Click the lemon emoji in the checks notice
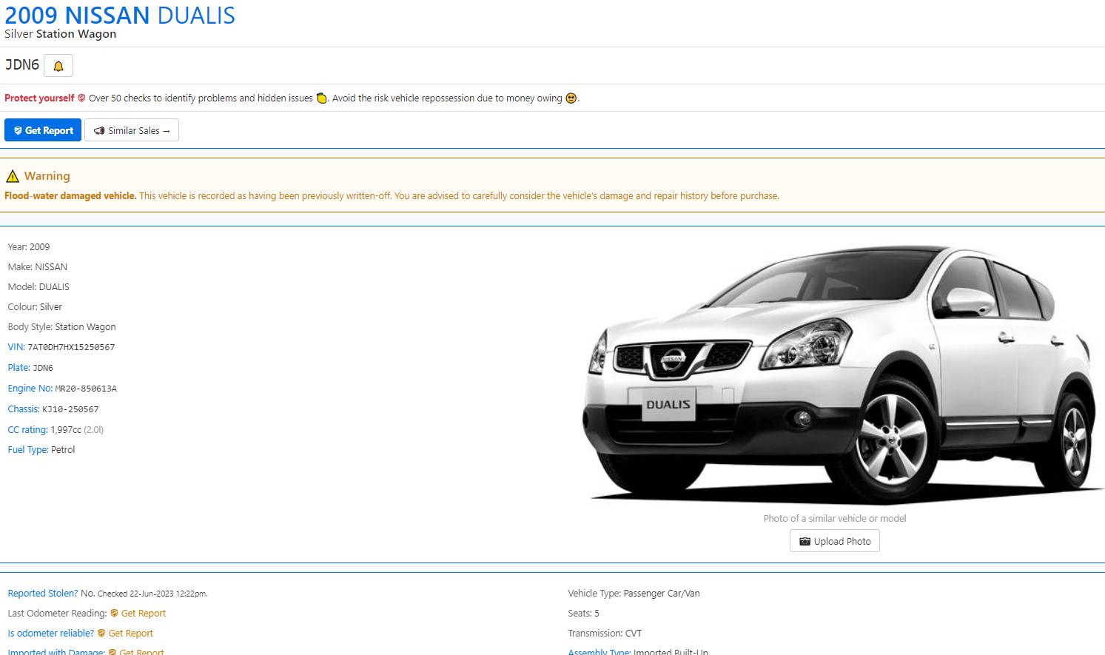This screenshot has width=1105, height=655. (x=321, y=98)
